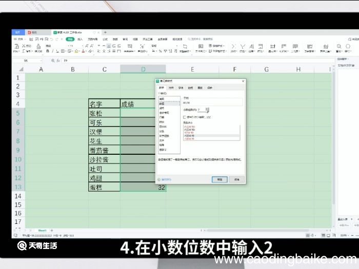359x269 pixels.
Task: Click the Percent Style icon
Action: (x=160, y=51)
